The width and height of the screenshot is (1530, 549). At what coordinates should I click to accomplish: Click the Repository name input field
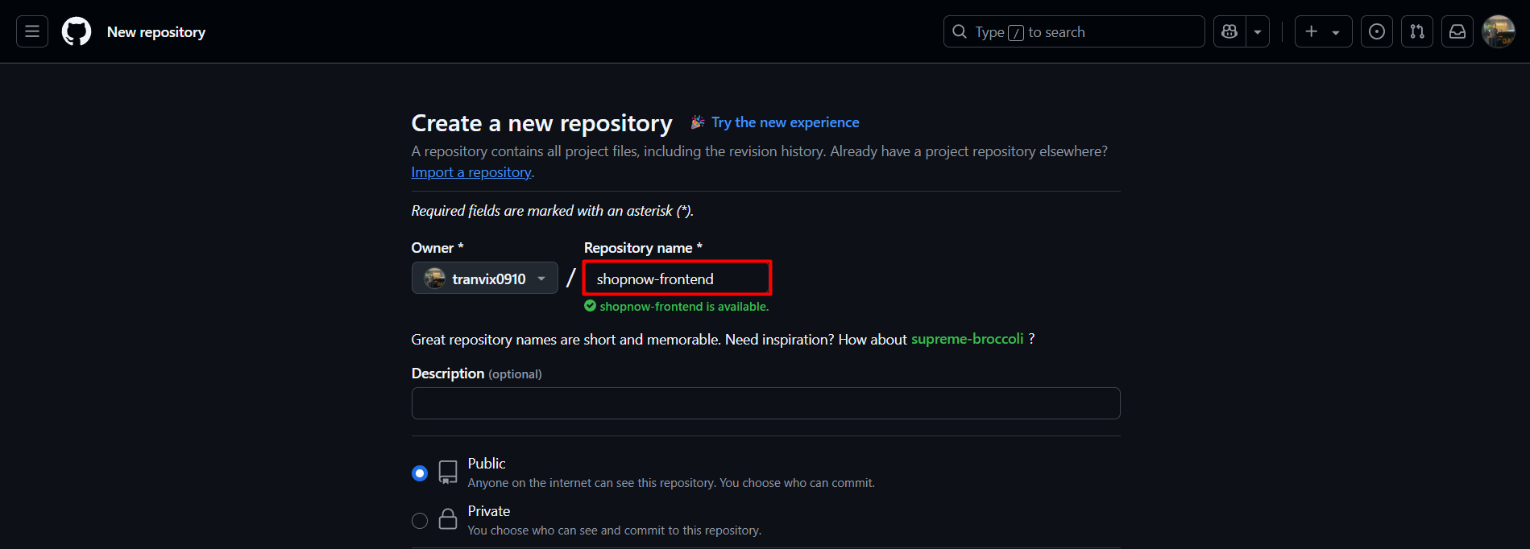[678, 279]
